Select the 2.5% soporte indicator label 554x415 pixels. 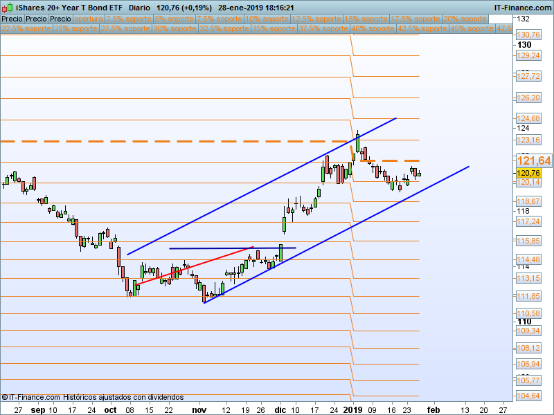[129, 19]
